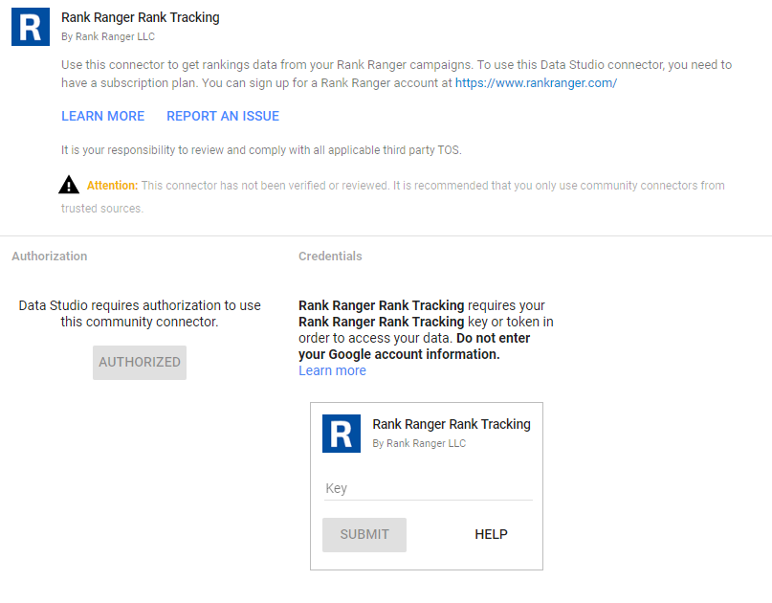Image resolution: width=772 pixels, height=603 pixels.
Task: Click 'By Rank Ranger LLC' in the credentials card
Action: point(419,443)
